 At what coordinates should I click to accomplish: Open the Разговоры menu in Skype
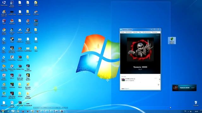pos(129,32)
